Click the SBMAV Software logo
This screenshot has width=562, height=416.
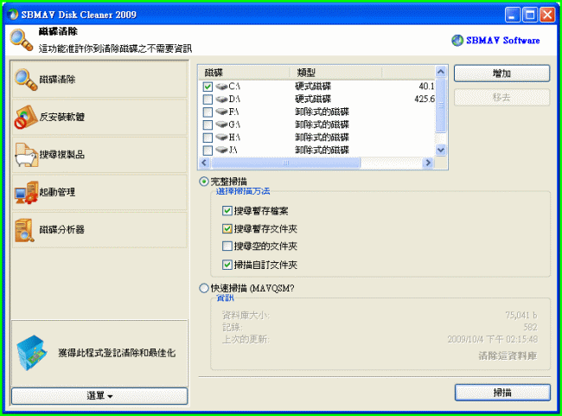point(496,41)
